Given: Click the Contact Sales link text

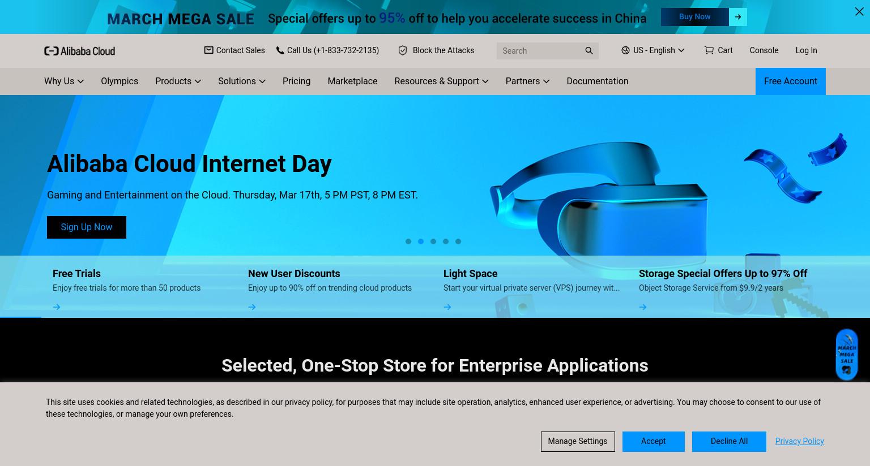Looking at the screenshot, I should pyautogui.click(x=241, y=50).
